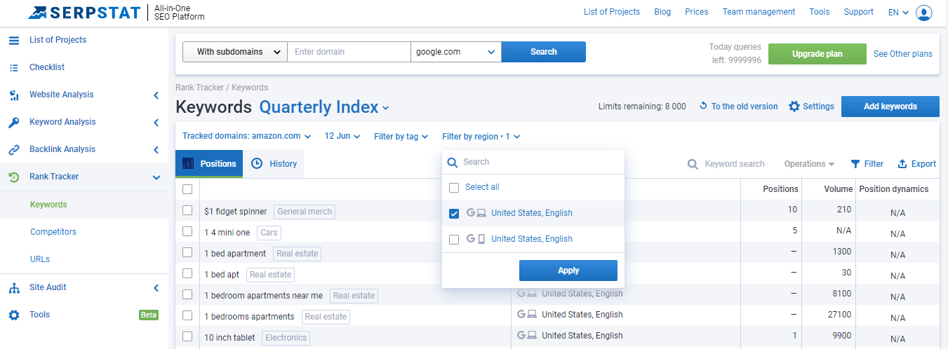Open the user account avatar icon
948x349 pixels.
click(924, 13)
